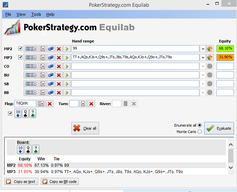Click green arrow in BU row
The height and width of the screenshot is (192, 237).
(67, 75)
